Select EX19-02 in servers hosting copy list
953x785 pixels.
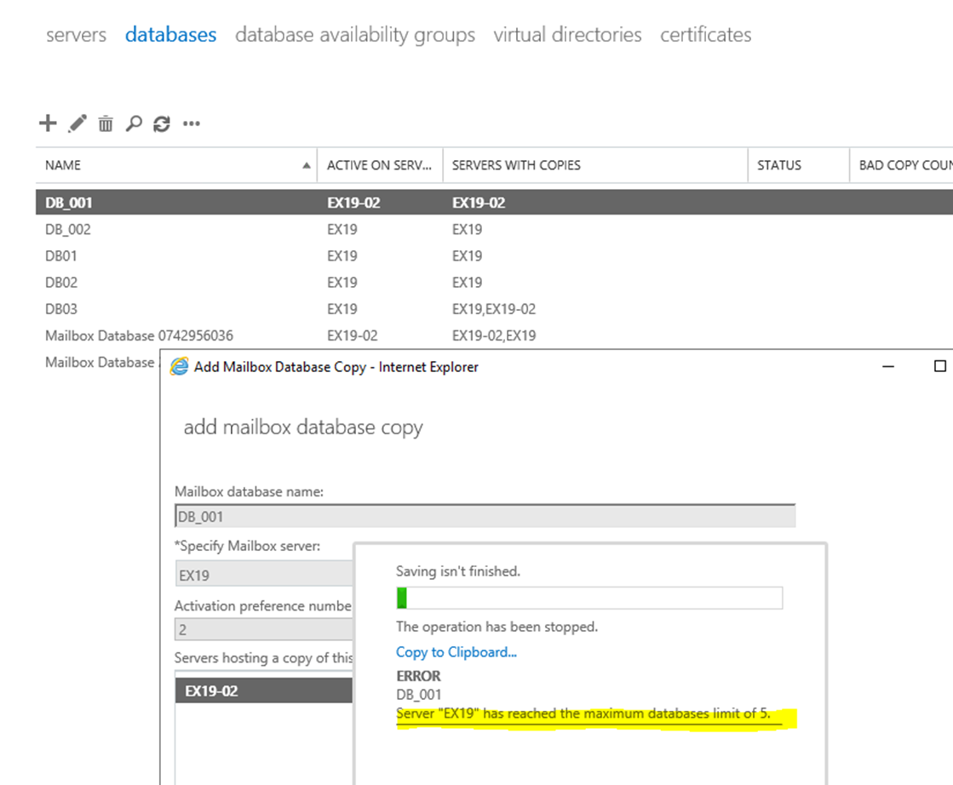pos(264,690)
